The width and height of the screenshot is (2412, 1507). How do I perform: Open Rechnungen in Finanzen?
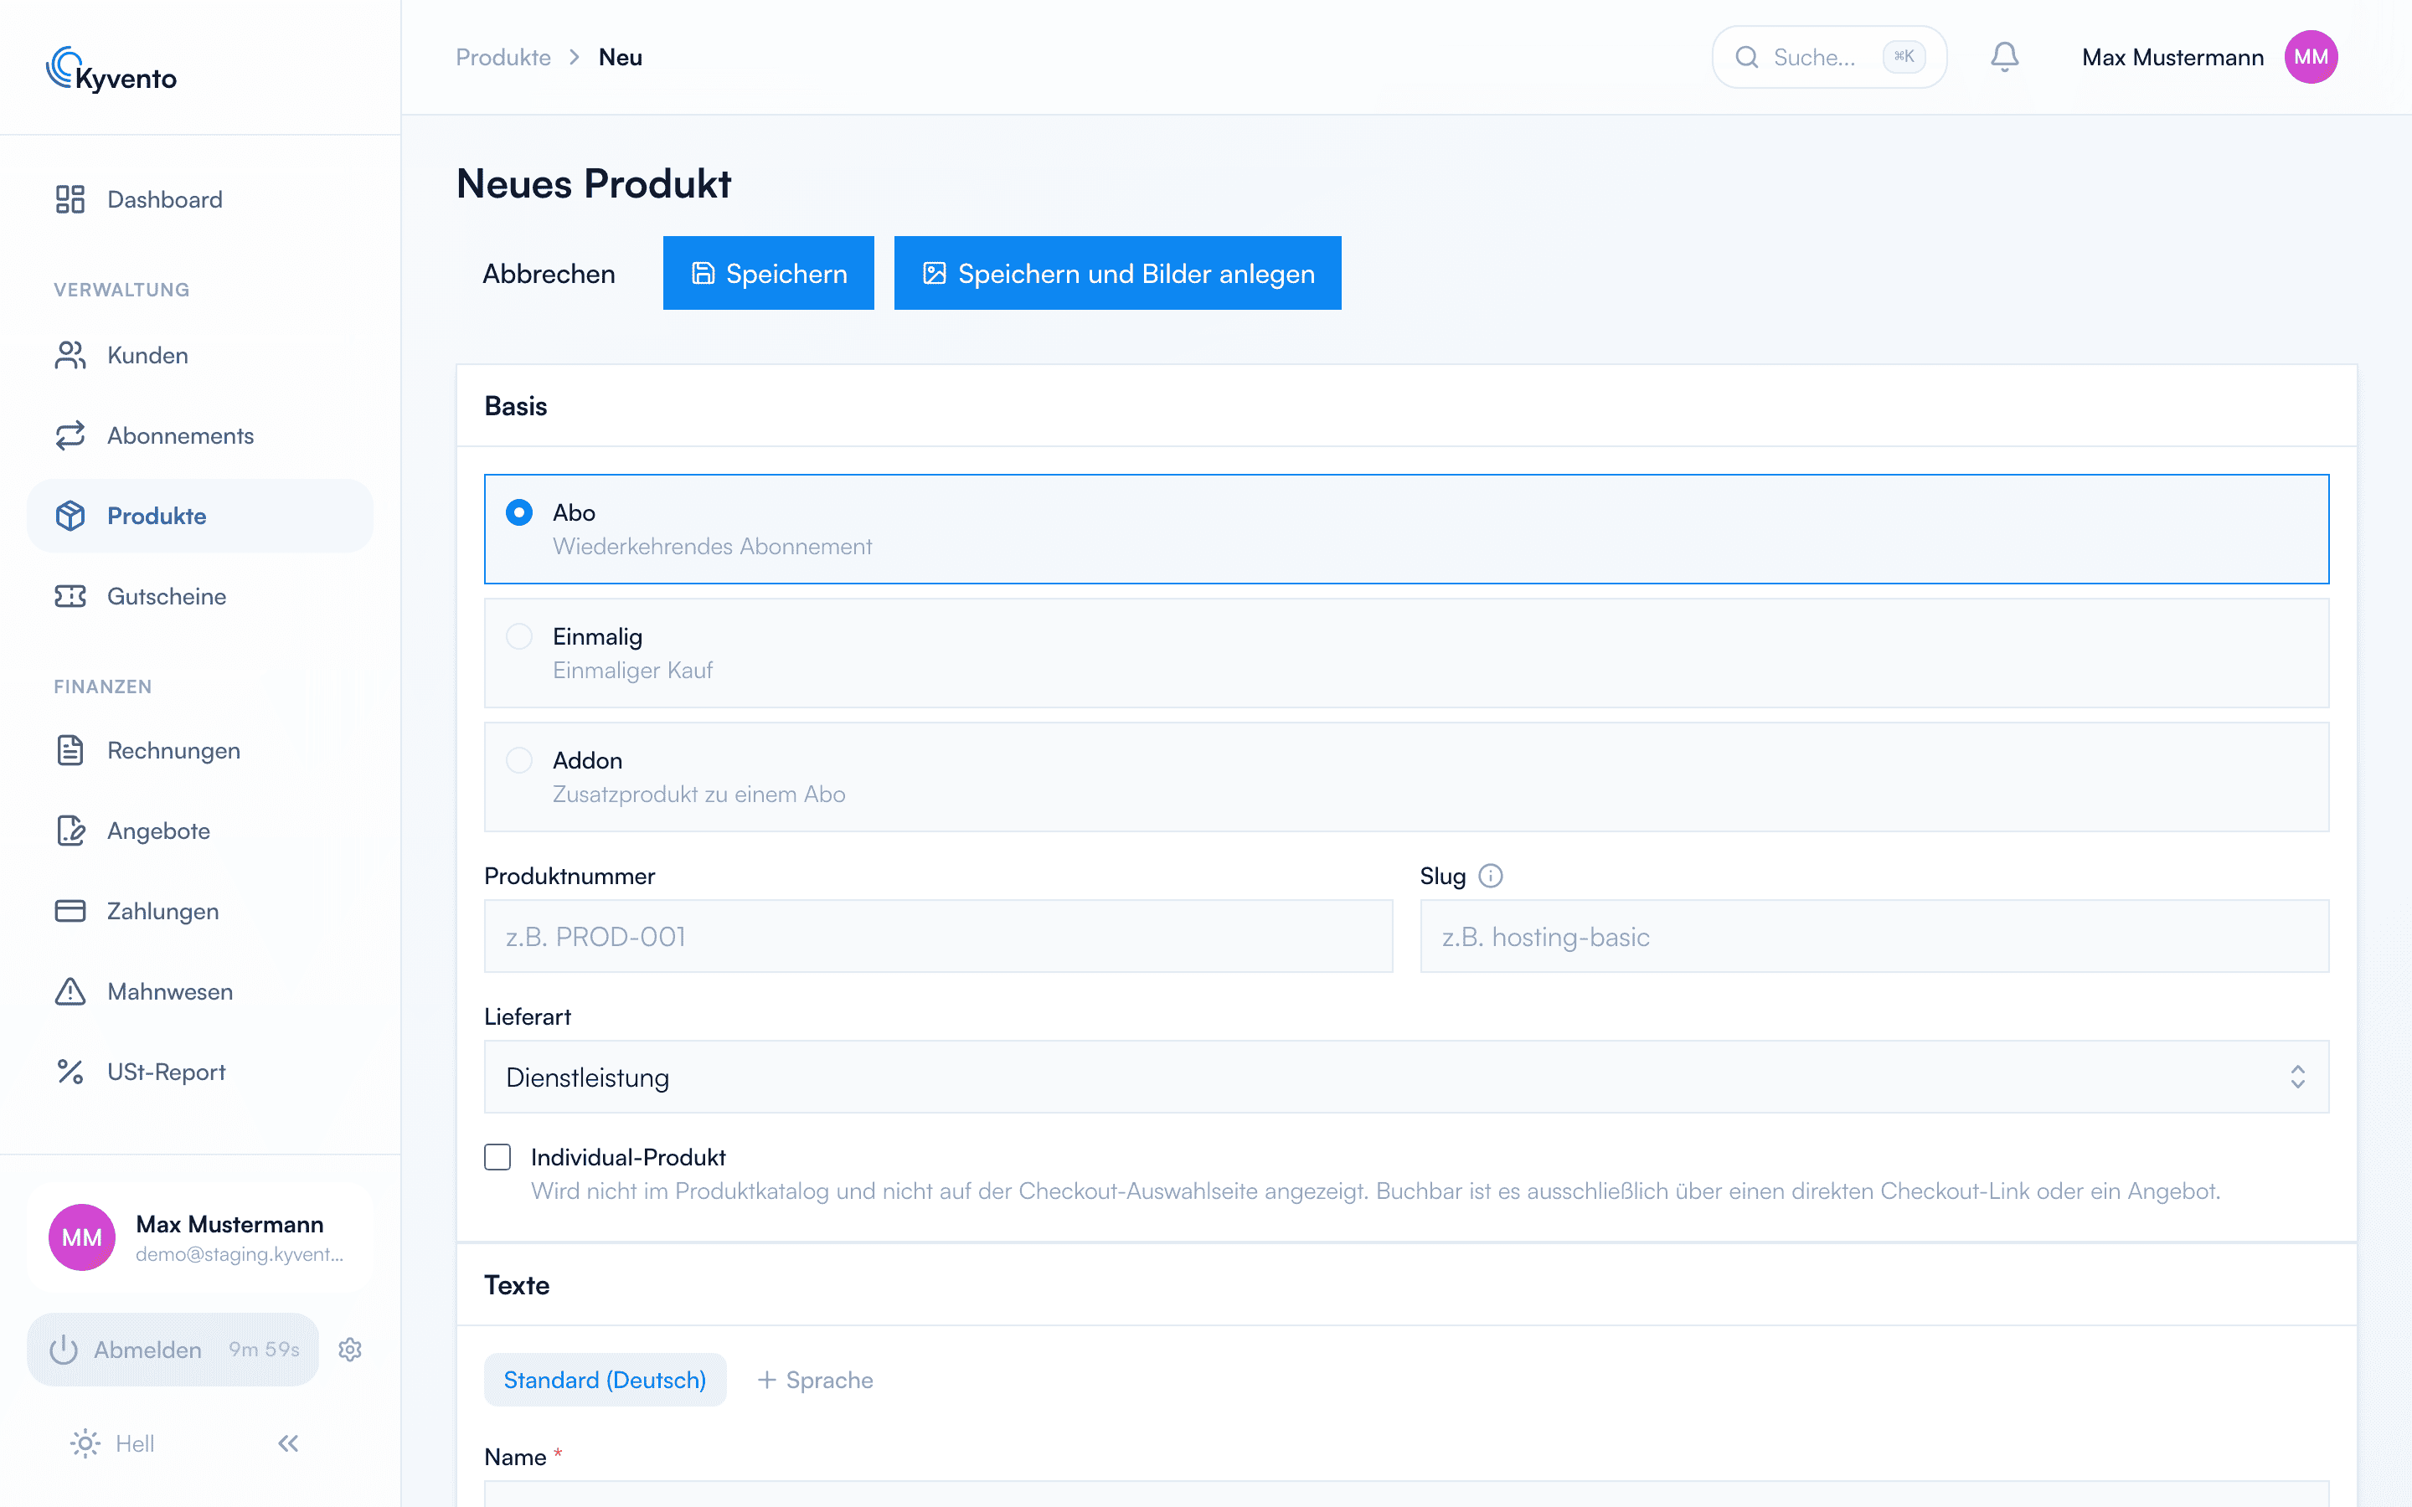[199, 750]
